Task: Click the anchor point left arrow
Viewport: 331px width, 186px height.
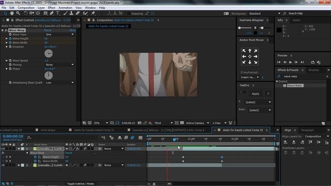Action: point(244,56)
